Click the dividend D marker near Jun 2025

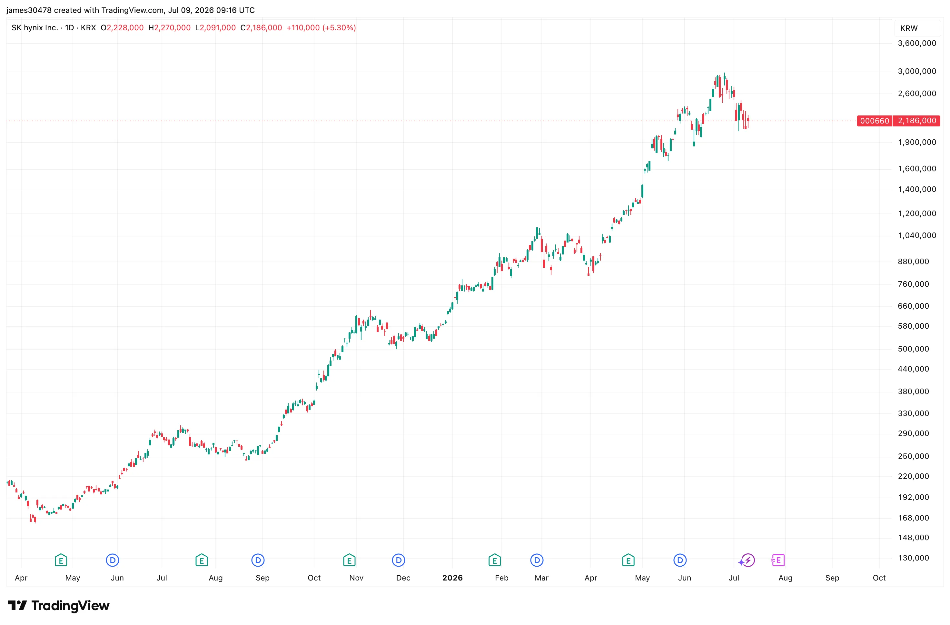click(113, 561)
